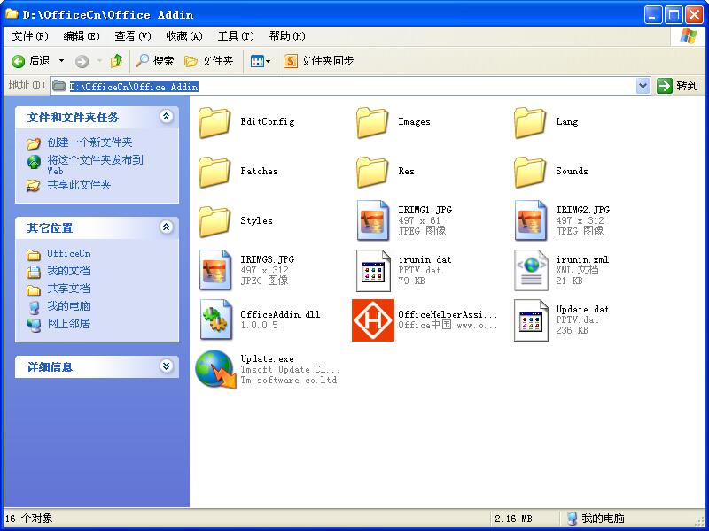Open the Forward button history dropdown arrow

[x=99, y=60]
